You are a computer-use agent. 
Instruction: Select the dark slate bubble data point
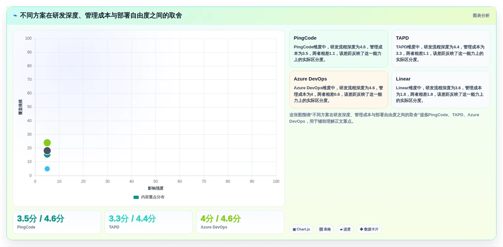tap(47, 151)
